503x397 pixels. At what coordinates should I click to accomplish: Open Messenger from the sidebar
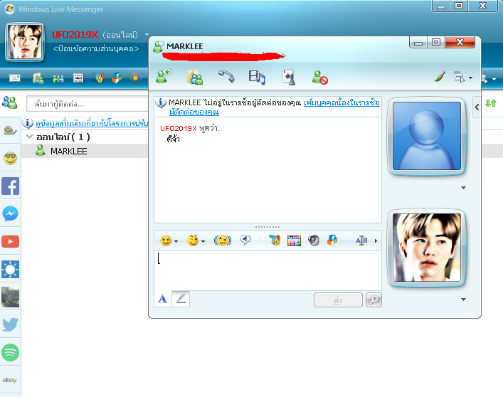pyautogui.click(x=10, y=213)
